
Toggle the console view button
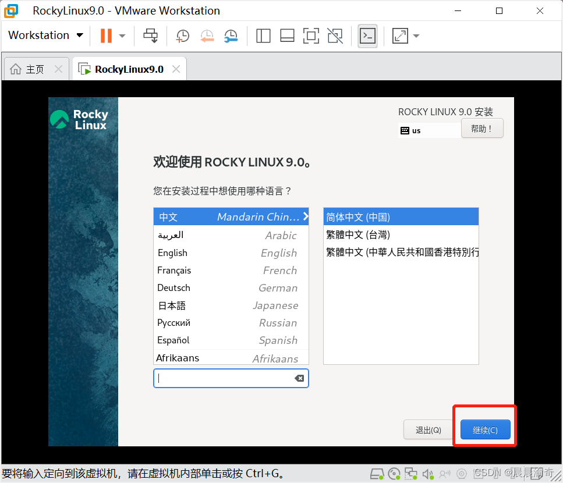(368, 36)
